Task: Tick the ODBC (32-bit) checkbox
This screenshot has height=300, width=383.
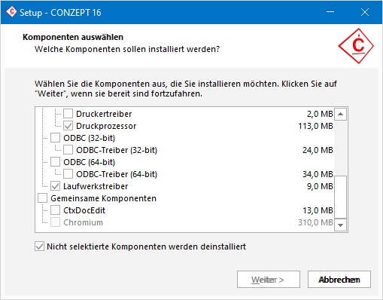Action: coord(55,138)
